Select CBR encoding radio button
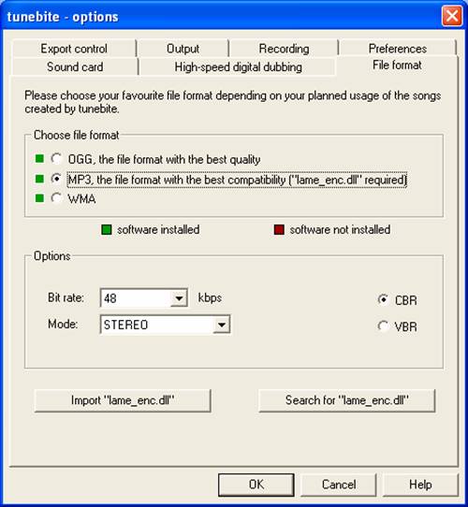 pyautogui.click(x=383, y=299)
